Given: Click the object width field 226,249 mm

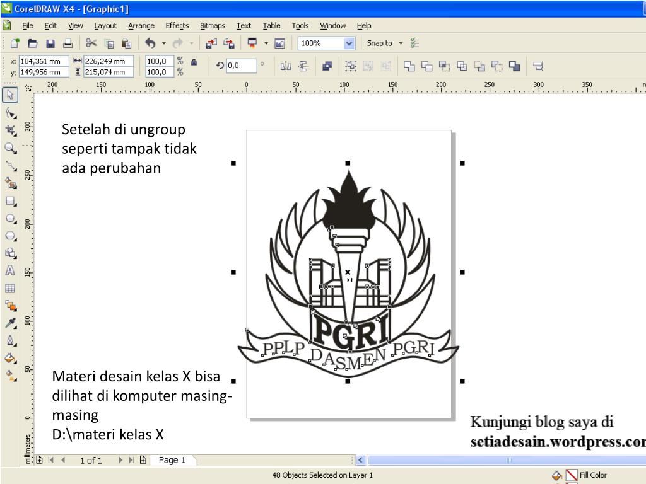Looking at the screenshot, I should [x=109, y=61].
